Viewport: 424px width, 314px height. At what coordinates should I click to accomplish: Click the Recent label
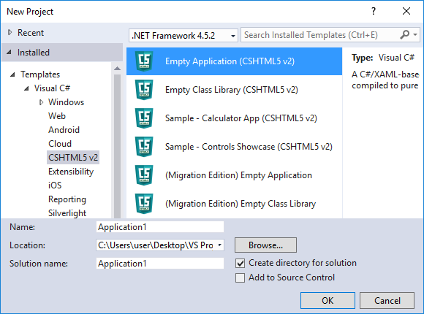click(31, 33)
